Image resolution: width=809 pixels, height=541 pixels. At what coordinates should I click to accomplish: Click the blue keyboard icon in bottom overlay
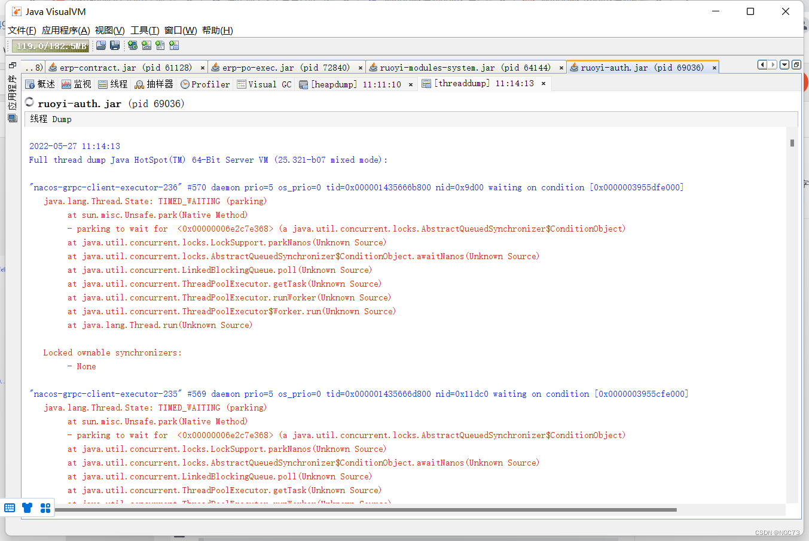pos(10,508)
